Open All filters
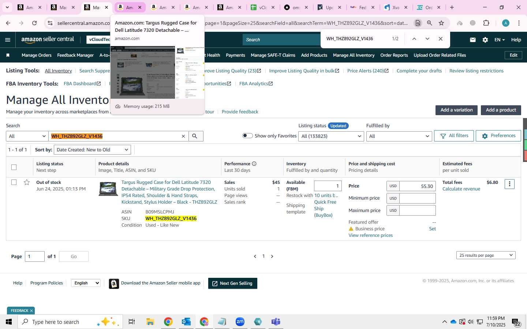Viewport: 527px width, 329px height. (454, 136)
